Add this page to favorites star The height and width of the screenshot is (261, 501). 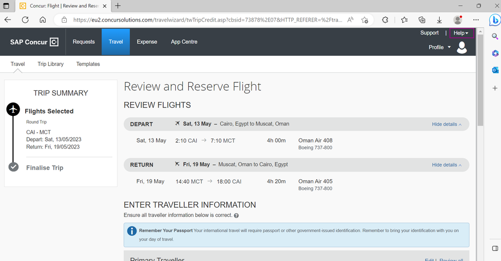tap(364, 20)
